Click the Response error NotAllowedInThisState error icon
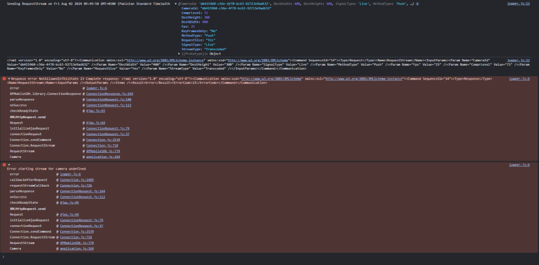539x265 pixels. [x=4, y=79]
